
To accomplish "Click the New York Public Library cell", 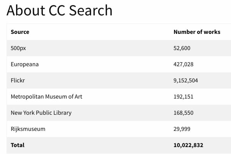I will pyautogui.click(x=41, y=113).
